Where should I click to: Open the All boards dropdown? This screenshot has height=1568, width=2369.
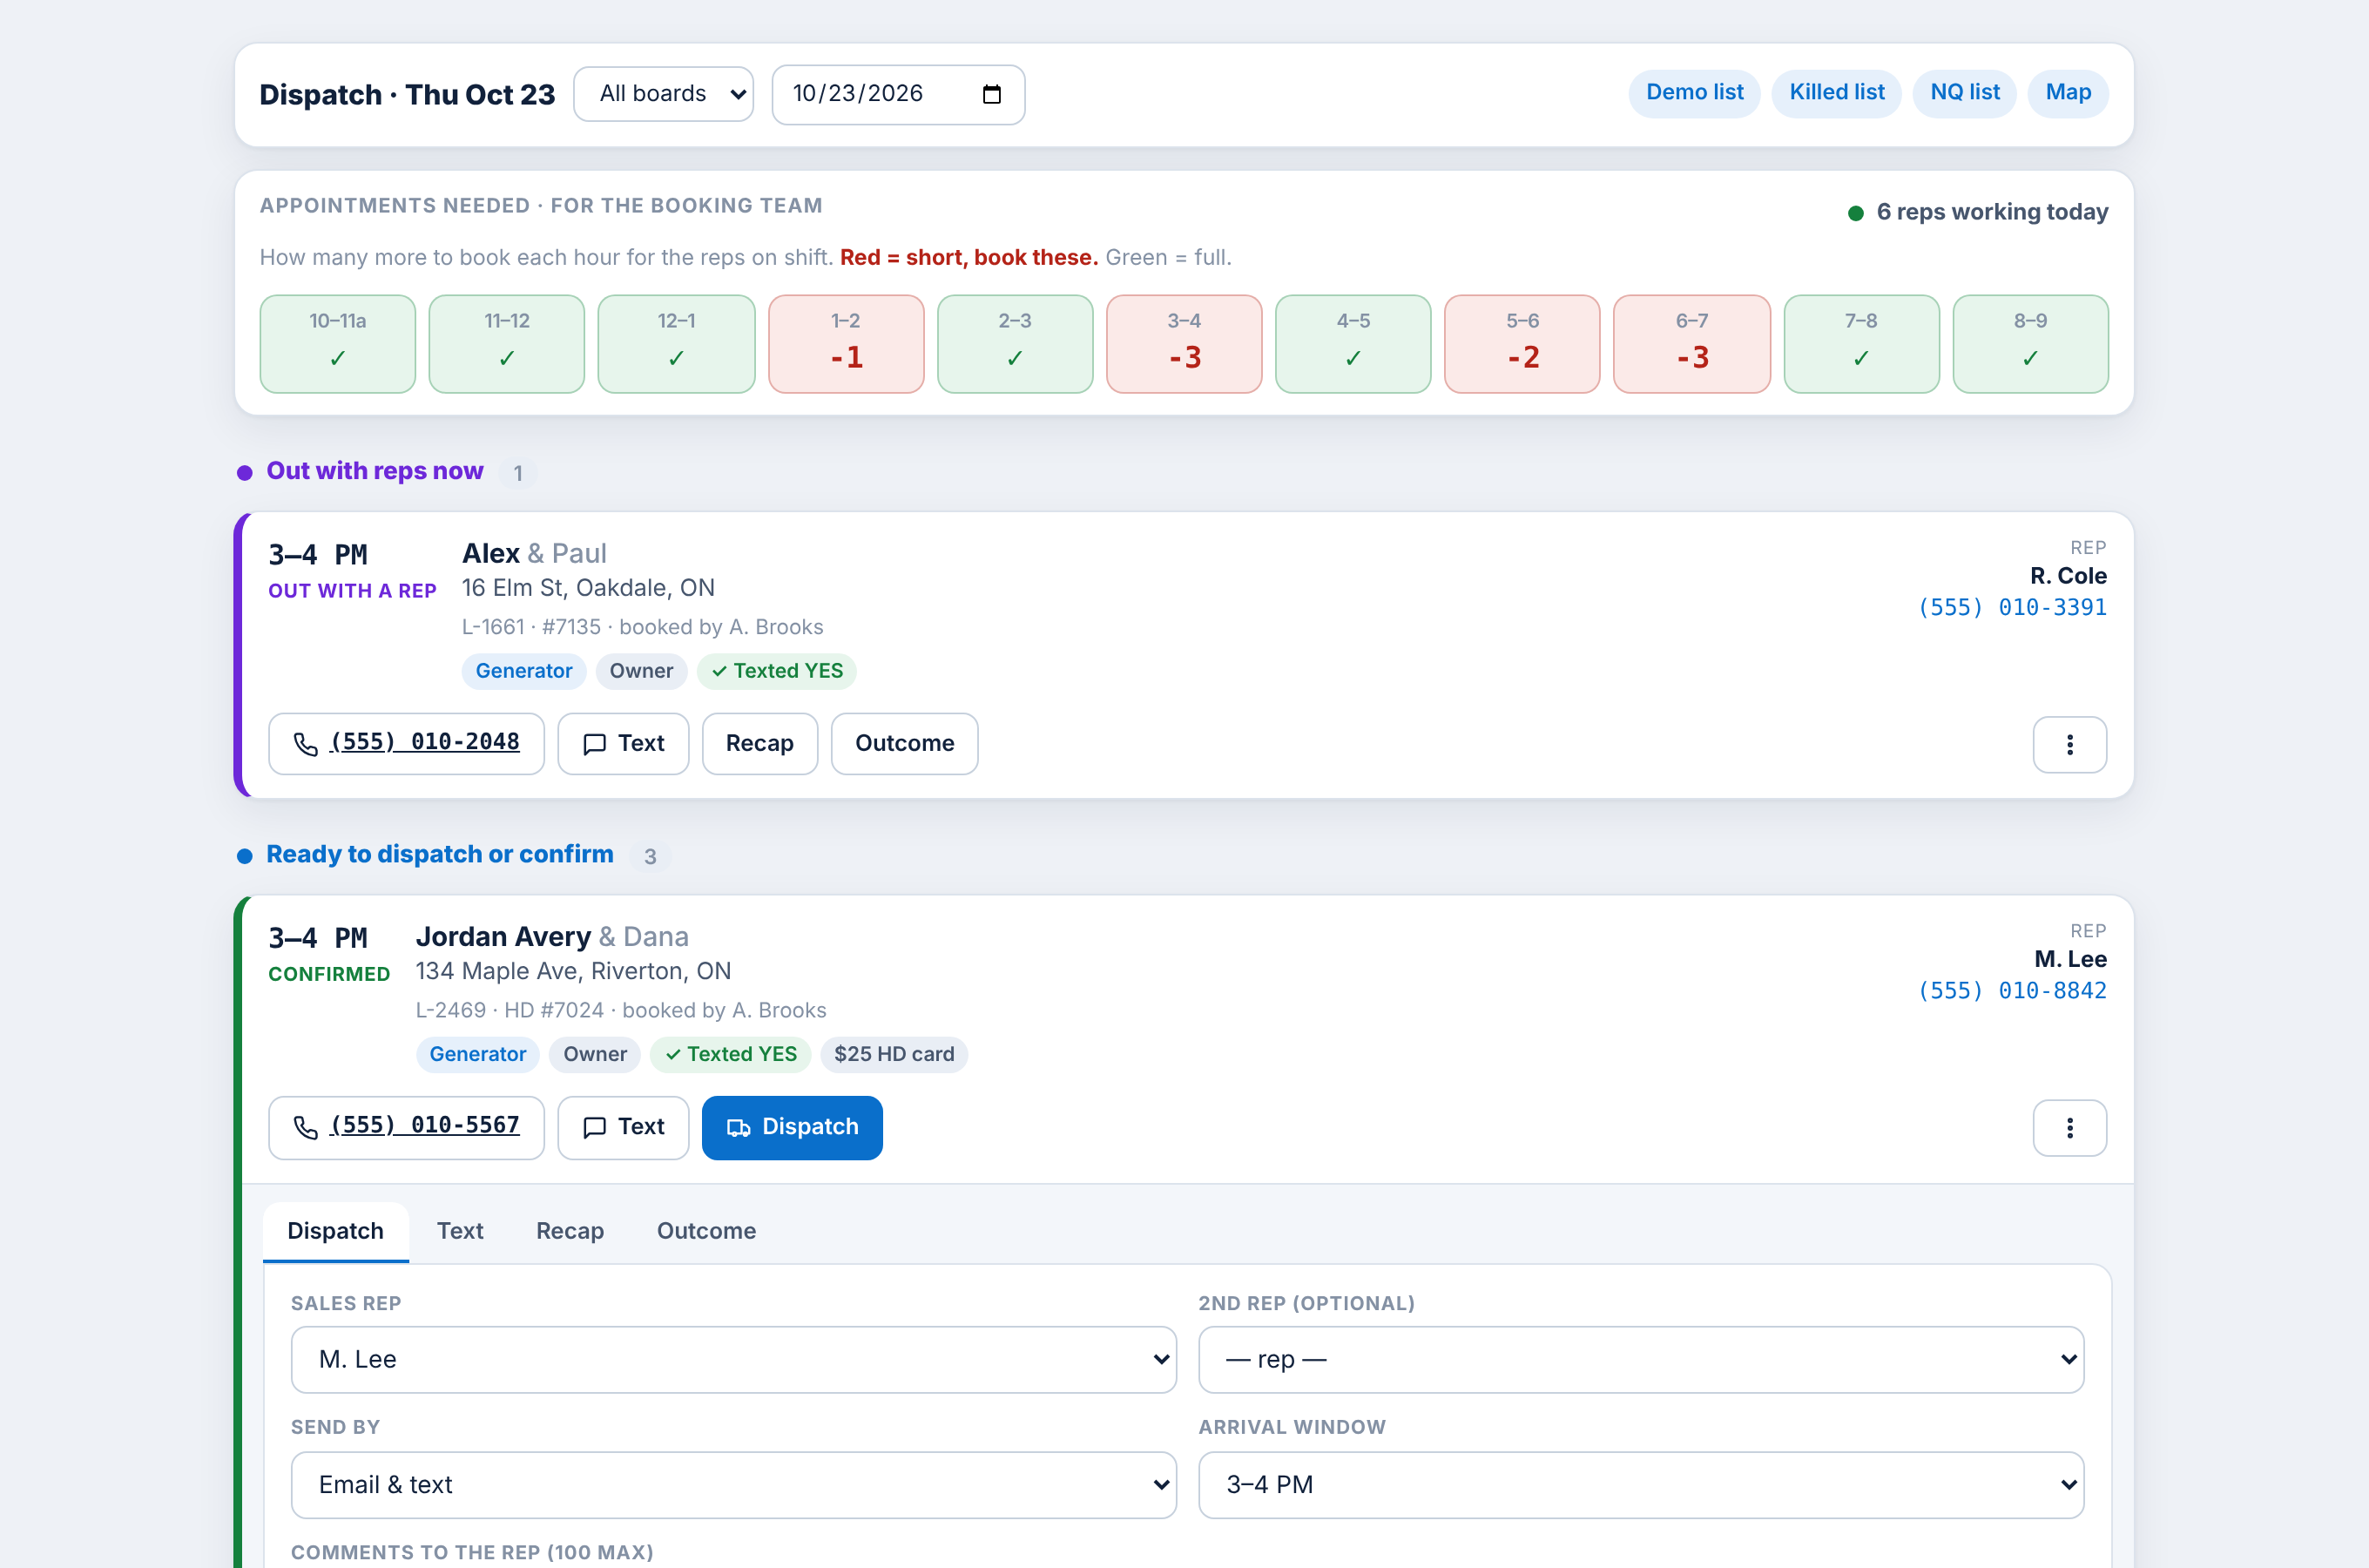pos(663,94)
